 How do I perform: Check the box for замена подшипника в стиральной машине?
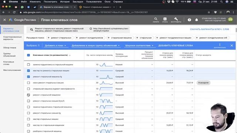pos(29,65)
